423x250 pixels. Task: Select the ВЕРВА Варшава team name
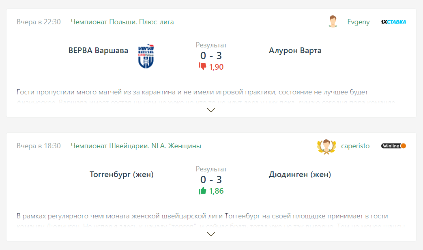point(98,51)
